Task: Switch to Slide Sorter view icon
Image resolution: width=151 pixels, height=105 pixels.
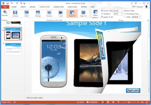Action: [x=108, y=102]
